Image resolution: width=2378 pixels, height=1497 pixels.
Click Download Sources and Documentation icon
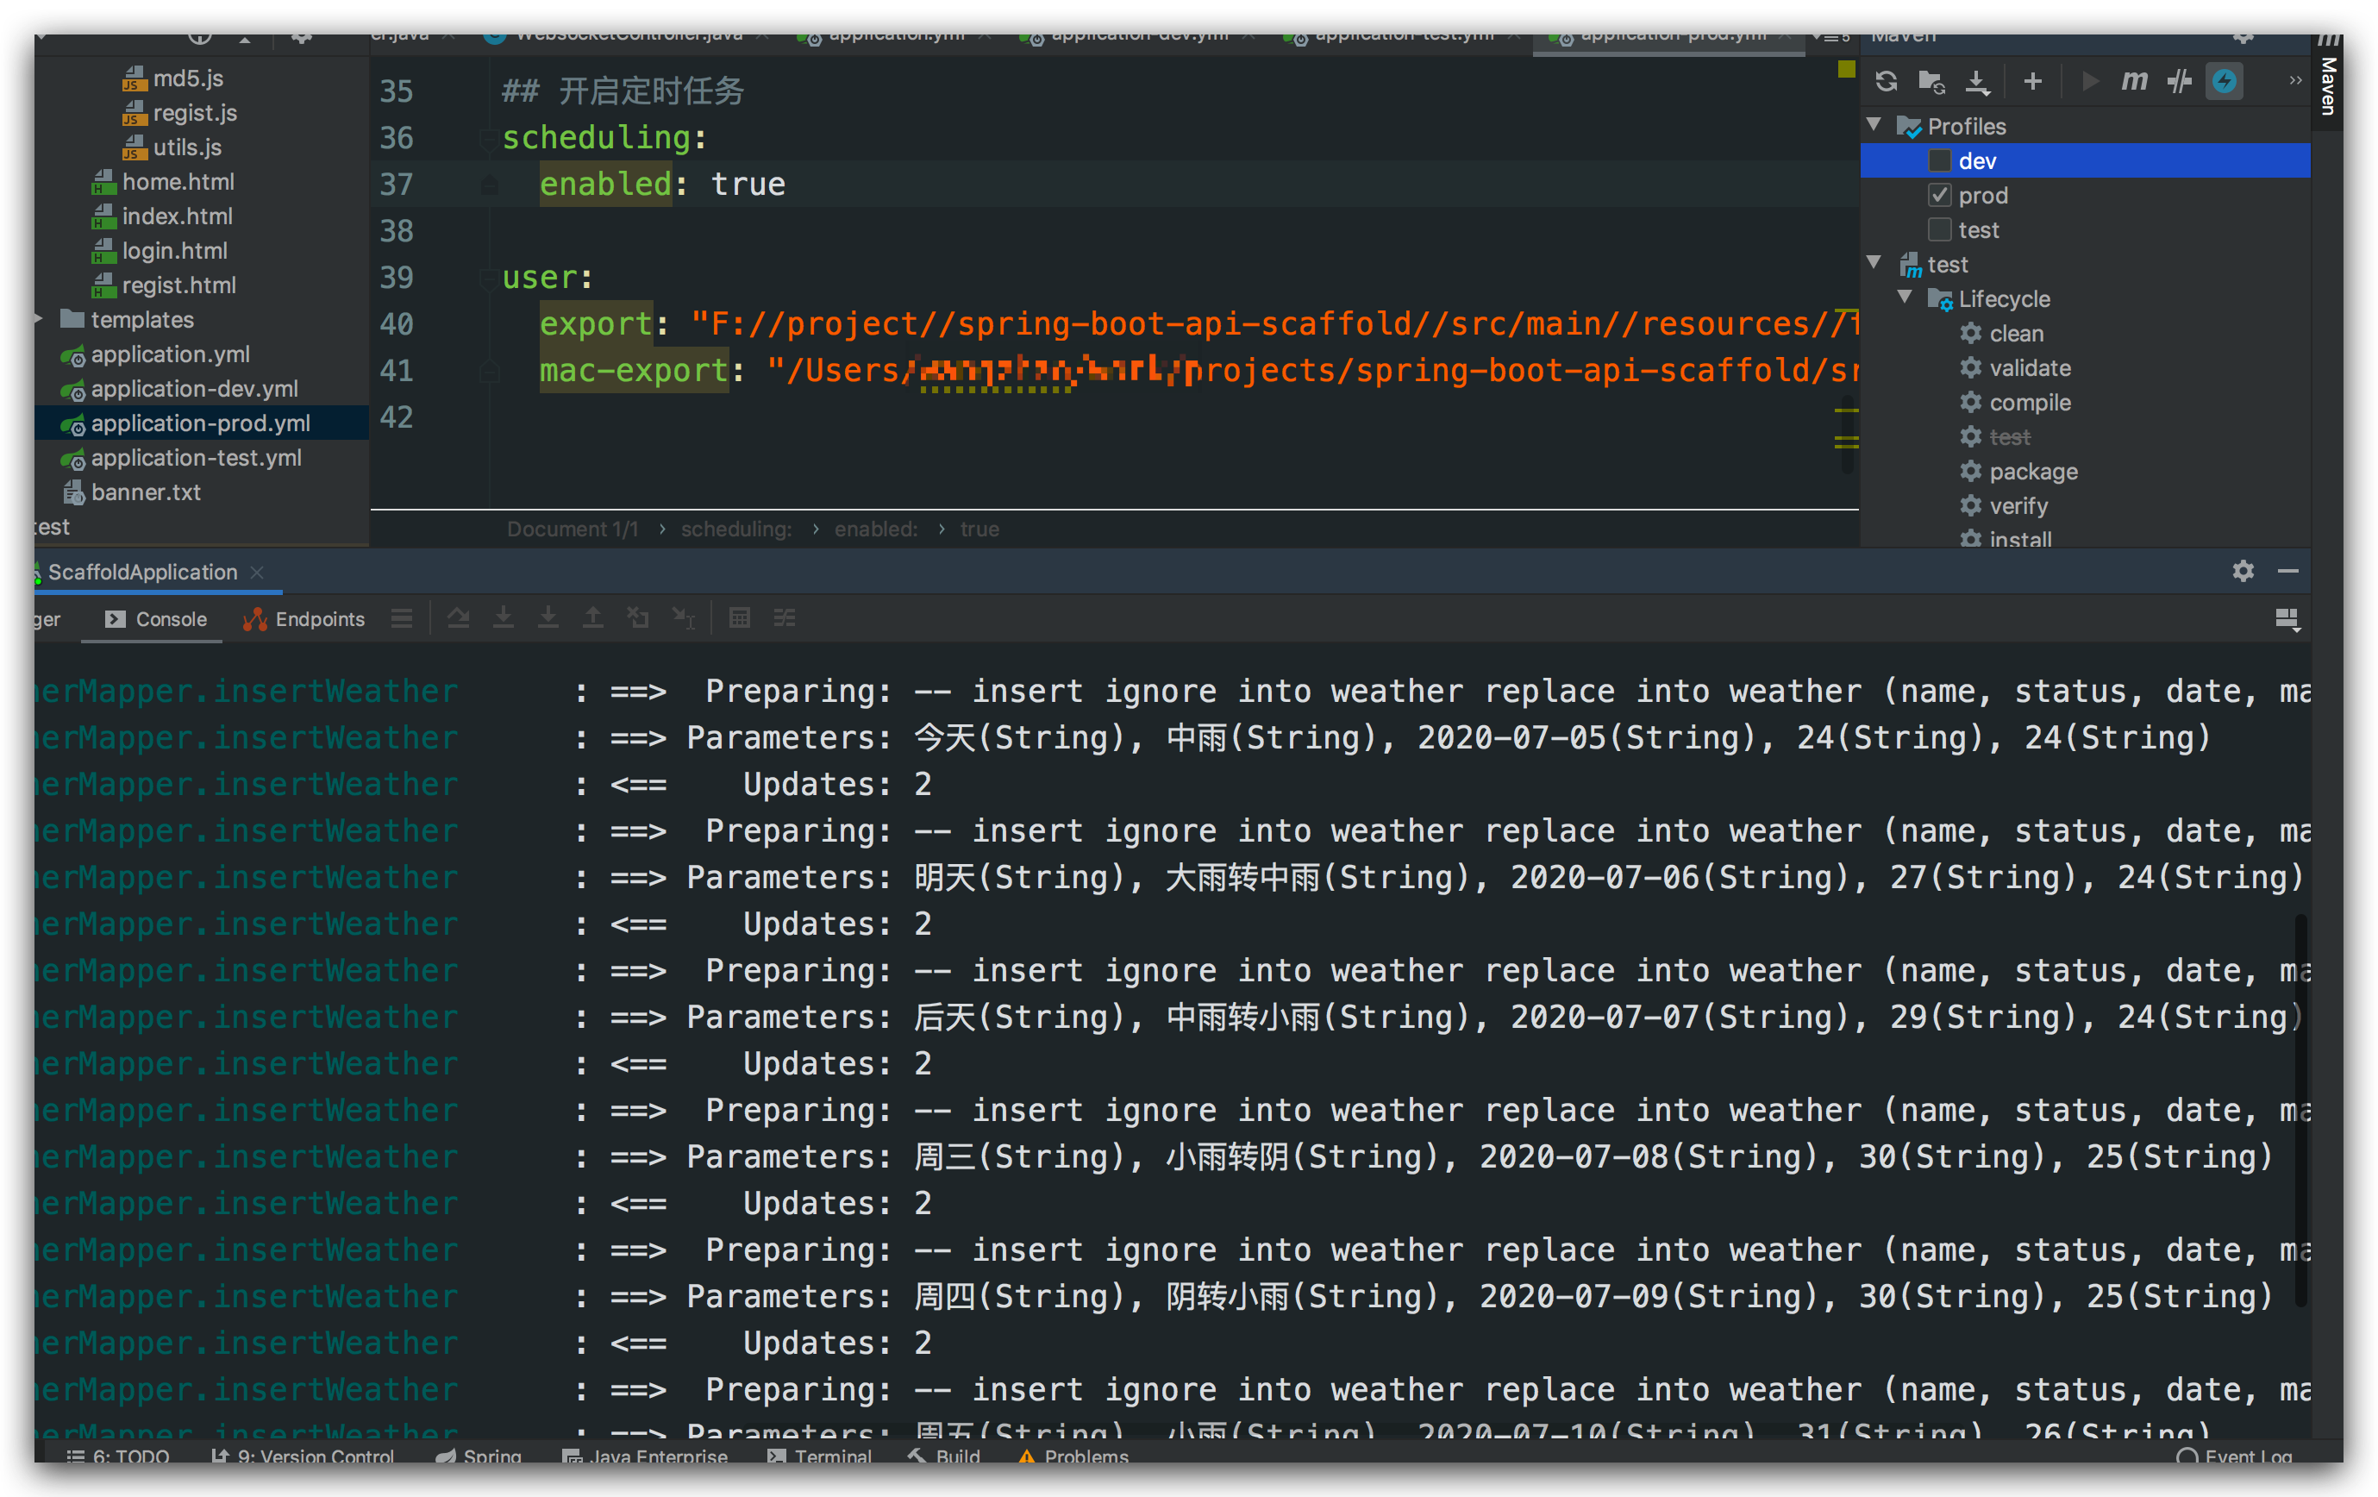(1977, 81)
